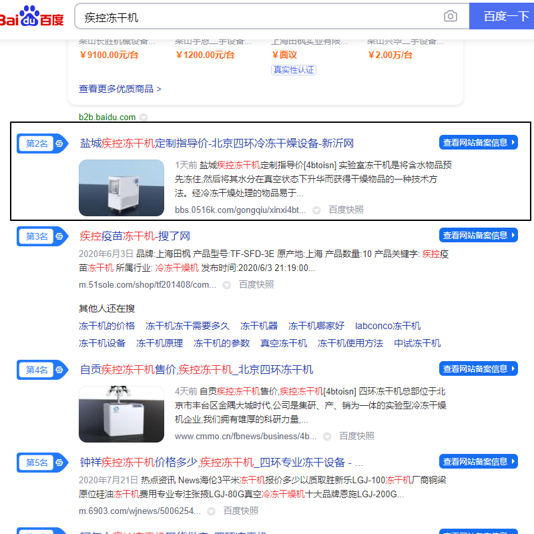Open 查看更多优质商品 link
The width and height of the screenshot is (534, 534).
tap(120, 89)
